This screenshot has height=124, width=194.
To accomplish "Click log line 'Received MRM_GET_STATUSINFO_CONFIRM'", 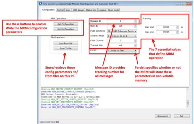I will point(69,107).
